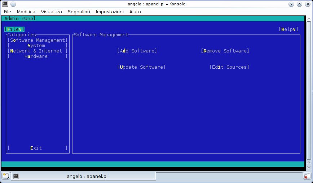The height and width of the screenshot is (183, 313).
Task: Click the round pin button in title bar
Action: 13,4
